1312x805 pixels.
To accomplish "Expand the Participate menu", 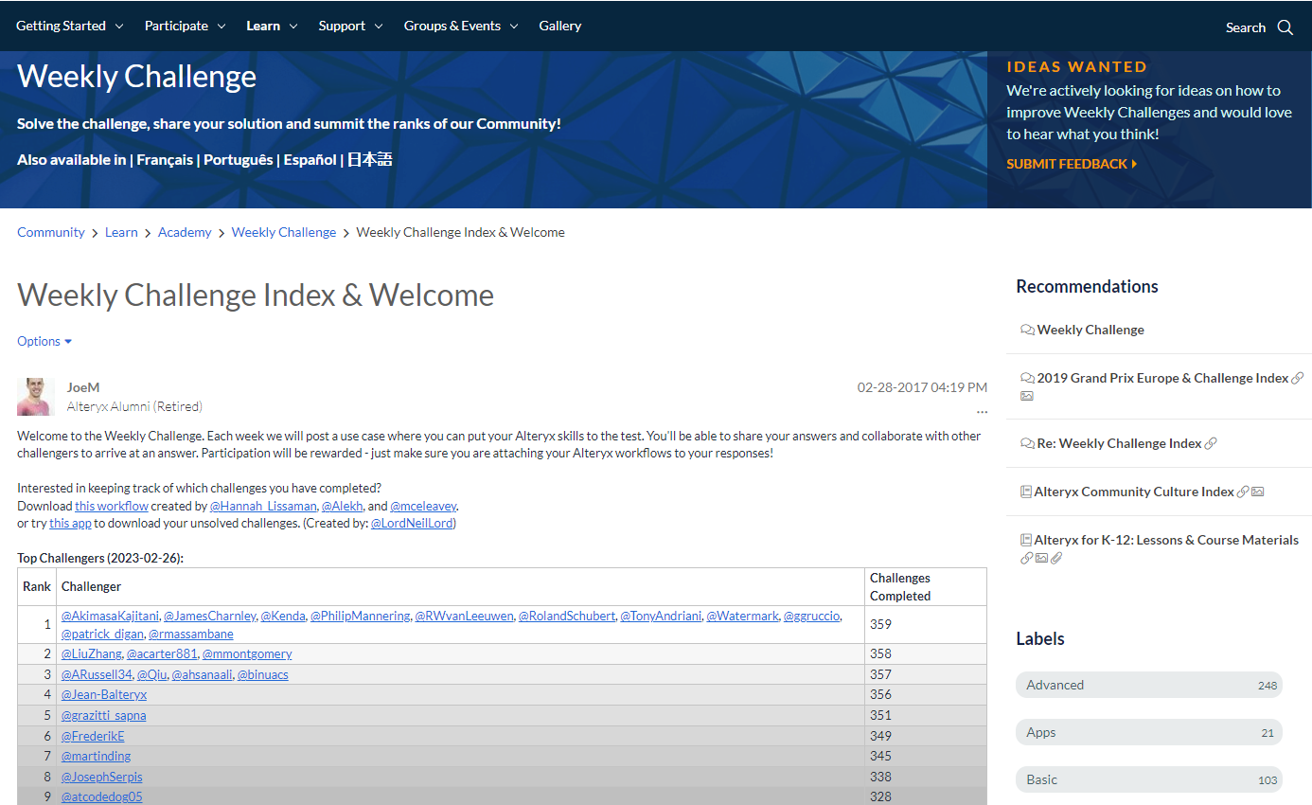I will click(185, 26).
